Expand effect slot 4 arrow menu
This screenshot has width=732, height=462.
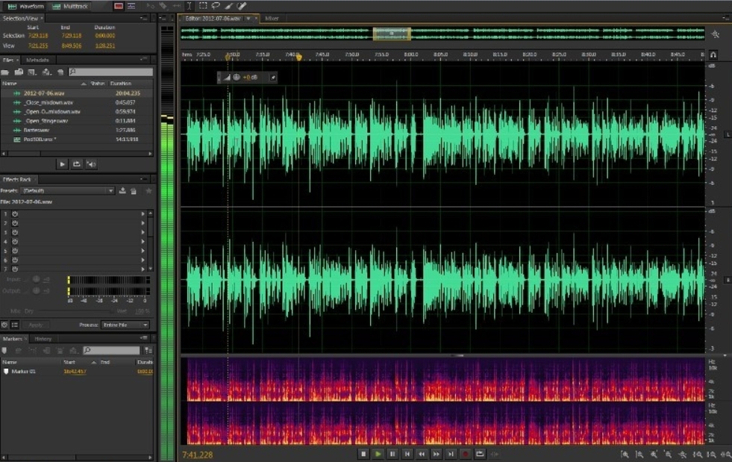tap(143, 242)
